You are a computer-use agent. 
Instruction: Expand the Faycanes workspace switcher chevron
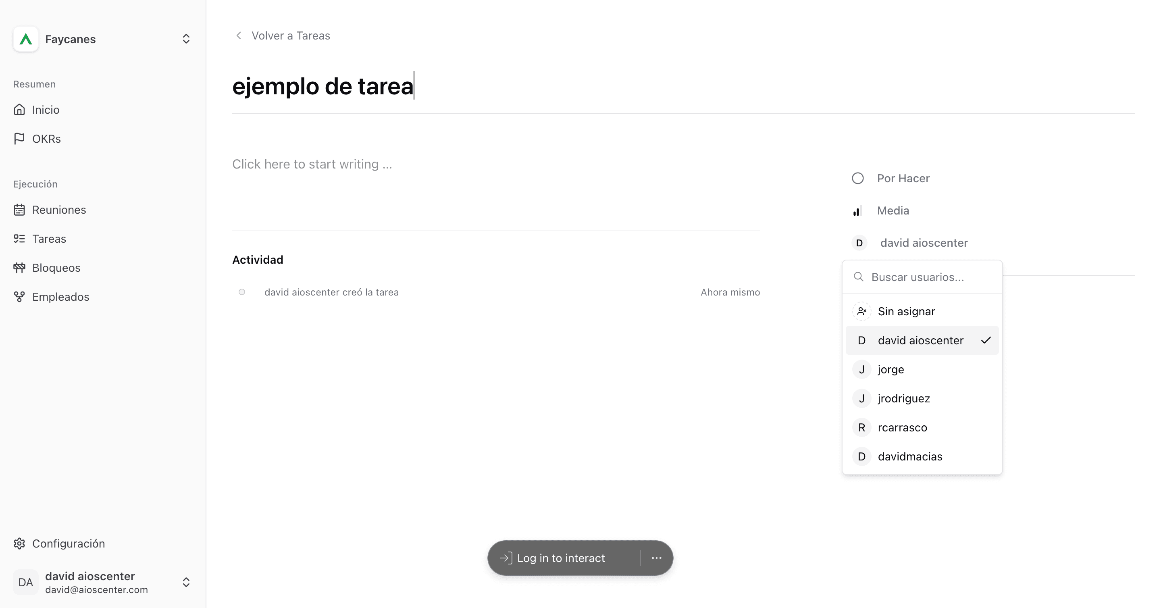(186, 39)
